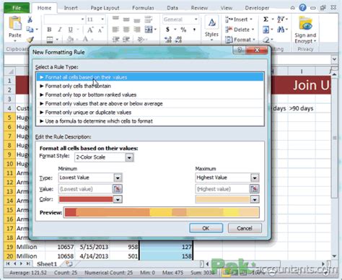Toggle Italic formatting
The image size is (342, 280).
[x=60, y=30]
